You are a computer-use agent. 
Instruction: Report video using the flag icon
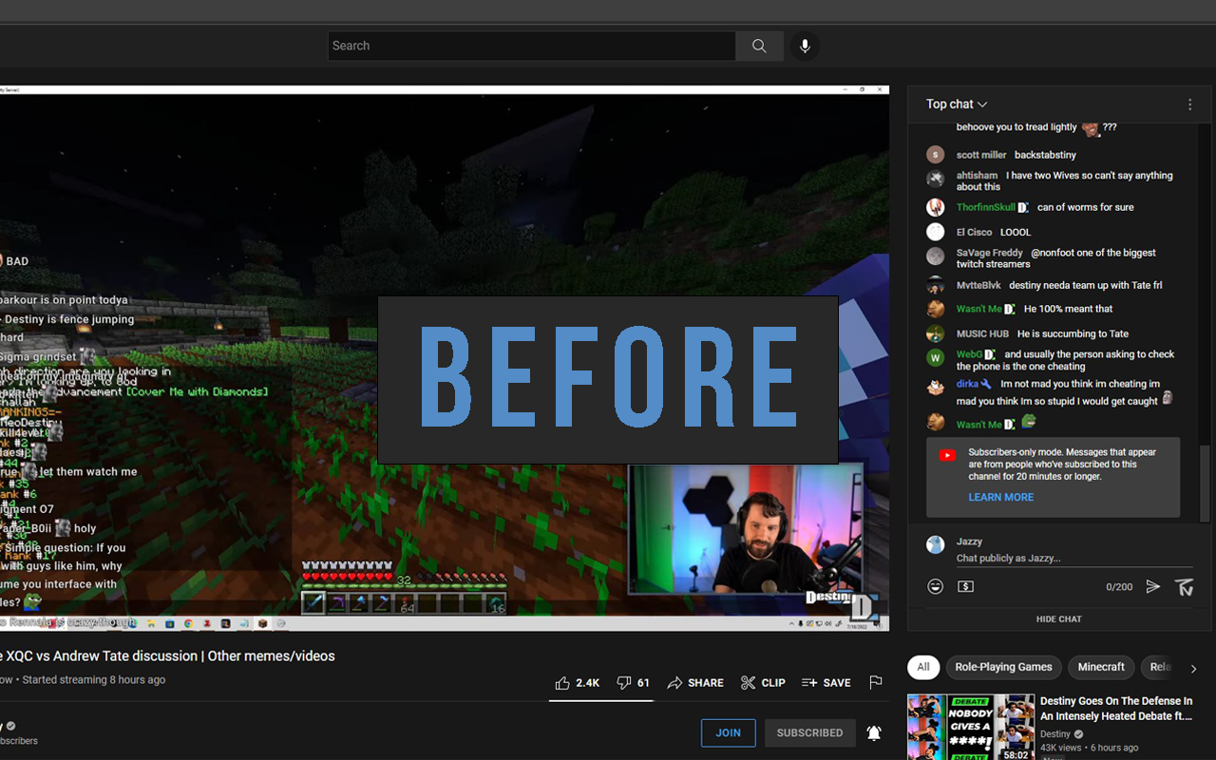876,682
